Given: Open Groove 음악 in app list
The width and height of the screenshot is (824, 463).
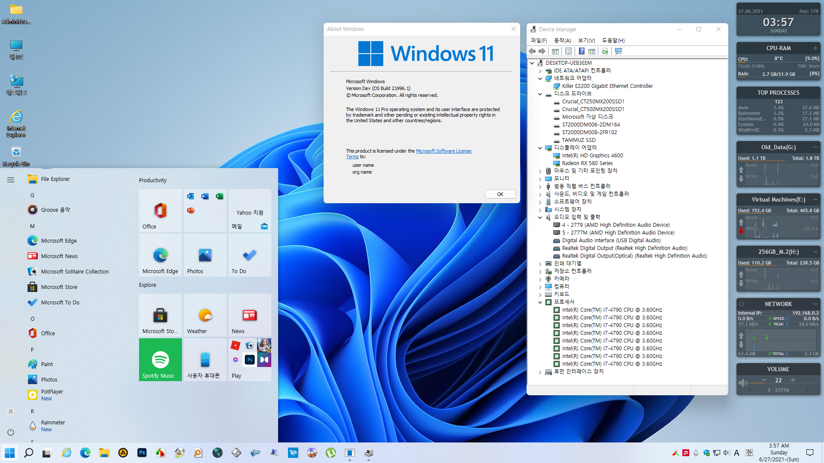Looking at the screenshot, I should (55, 210).
